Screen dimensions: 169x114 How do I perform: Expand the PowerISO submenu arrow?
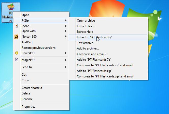(66, 53)
